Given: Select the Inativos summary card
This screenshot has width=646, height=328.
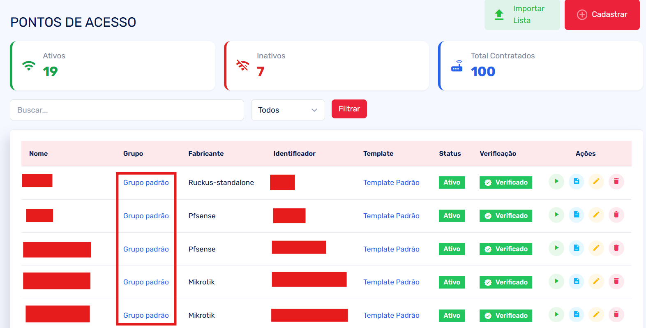Looking at the screenshot, I should pos(327,66).
